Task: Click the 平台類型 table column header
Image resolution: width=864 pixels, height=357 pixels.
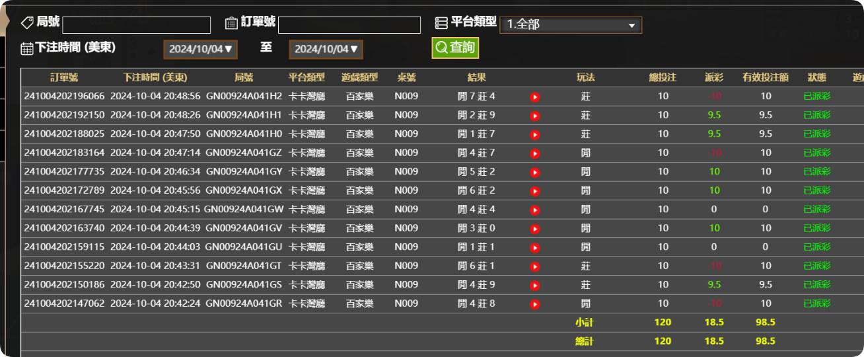Action: (306, 77)
